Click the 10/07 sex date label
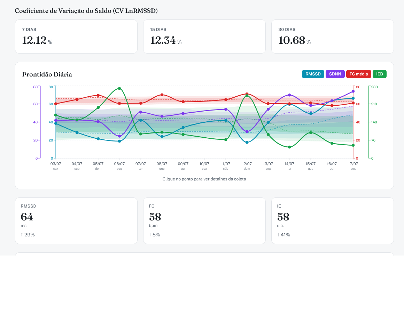The width and height of the screenshot is (404, 324). (x=204, y=166)
